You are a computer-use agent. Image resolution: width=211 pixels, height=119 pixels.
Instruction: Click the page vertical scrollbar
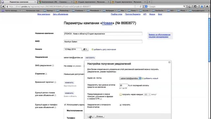coord(209,40)
